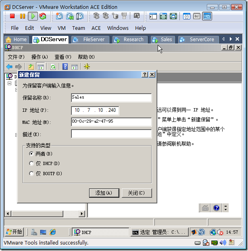
Task: Click the VMware suspend (pause) icon
Action: coord(23,16)
